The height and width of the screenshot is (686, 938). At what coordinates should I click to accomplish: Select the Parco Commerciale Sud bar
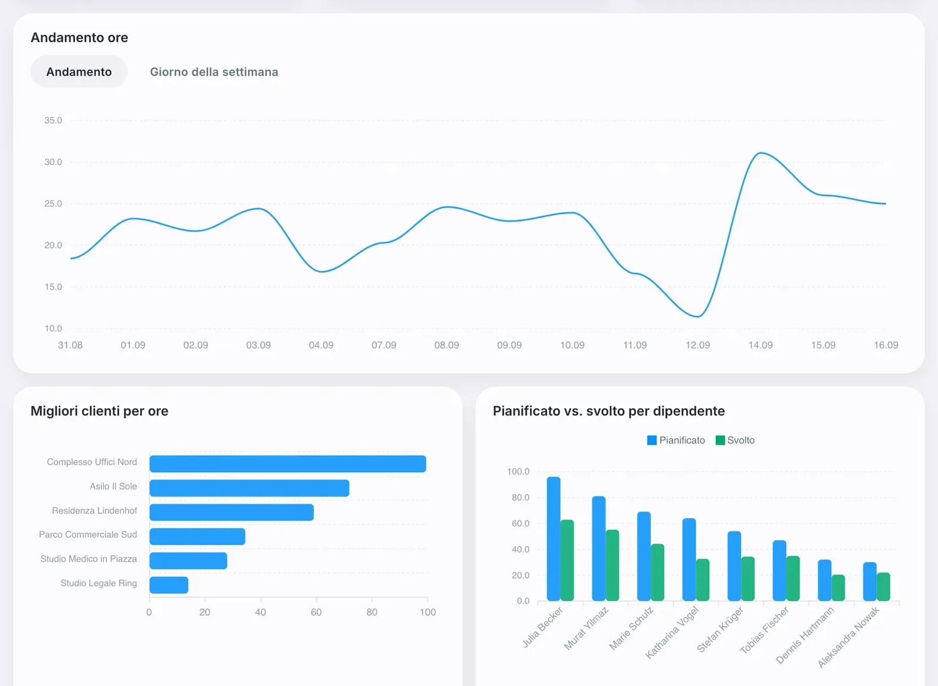tap(197, 536)
